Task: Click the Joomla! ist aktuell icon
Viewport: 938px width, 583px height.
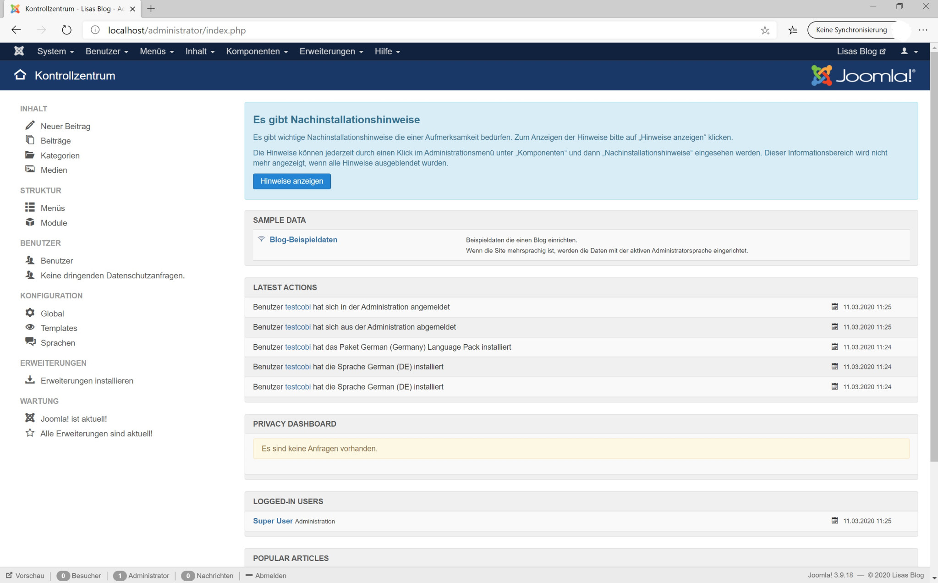Action: coord(30,418)
